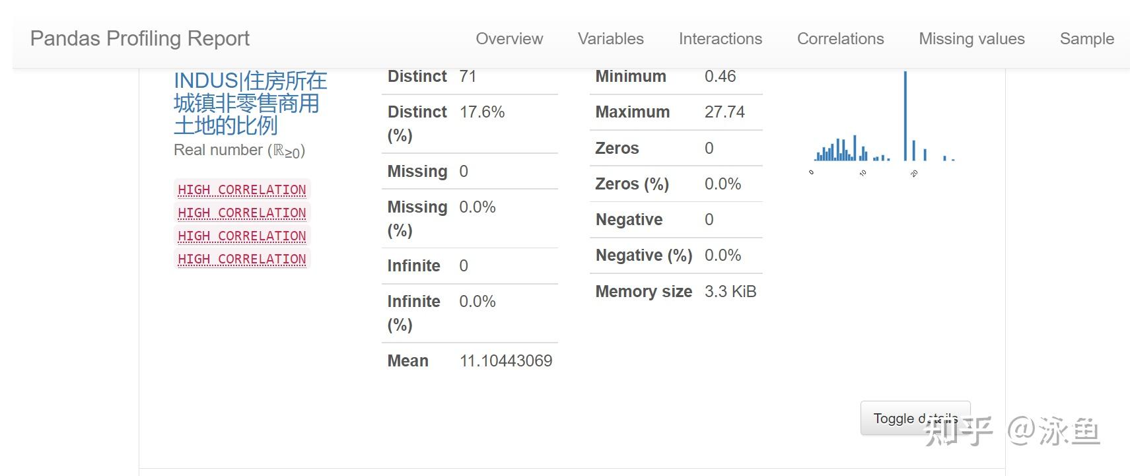1130x476 pixels.
Task: Navigate to Missing values
Action: (971, 39)
